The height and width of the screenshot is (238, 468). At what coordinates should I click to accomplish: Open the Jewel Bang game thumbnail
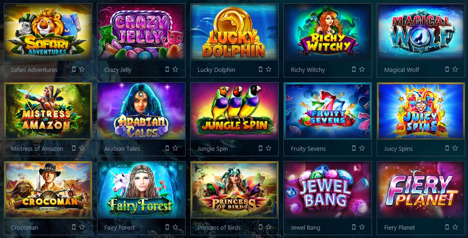[328, 190]
